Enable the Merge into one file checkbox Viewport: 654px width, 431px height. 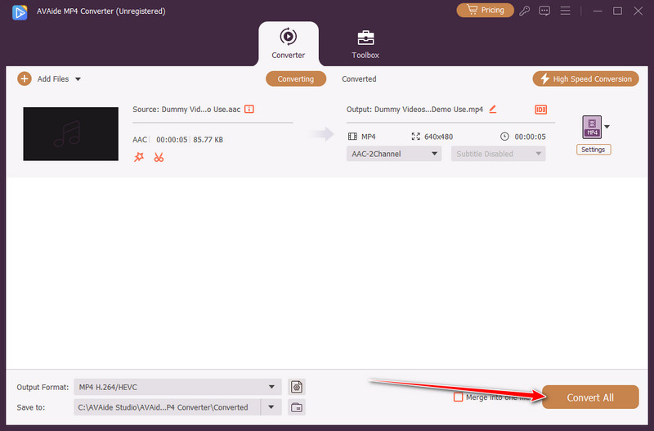click(x=459, y=397)
